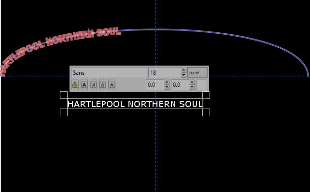The image size is (310, 192).
Task: Increase font size with the up arrow
Action: point(183,70)
